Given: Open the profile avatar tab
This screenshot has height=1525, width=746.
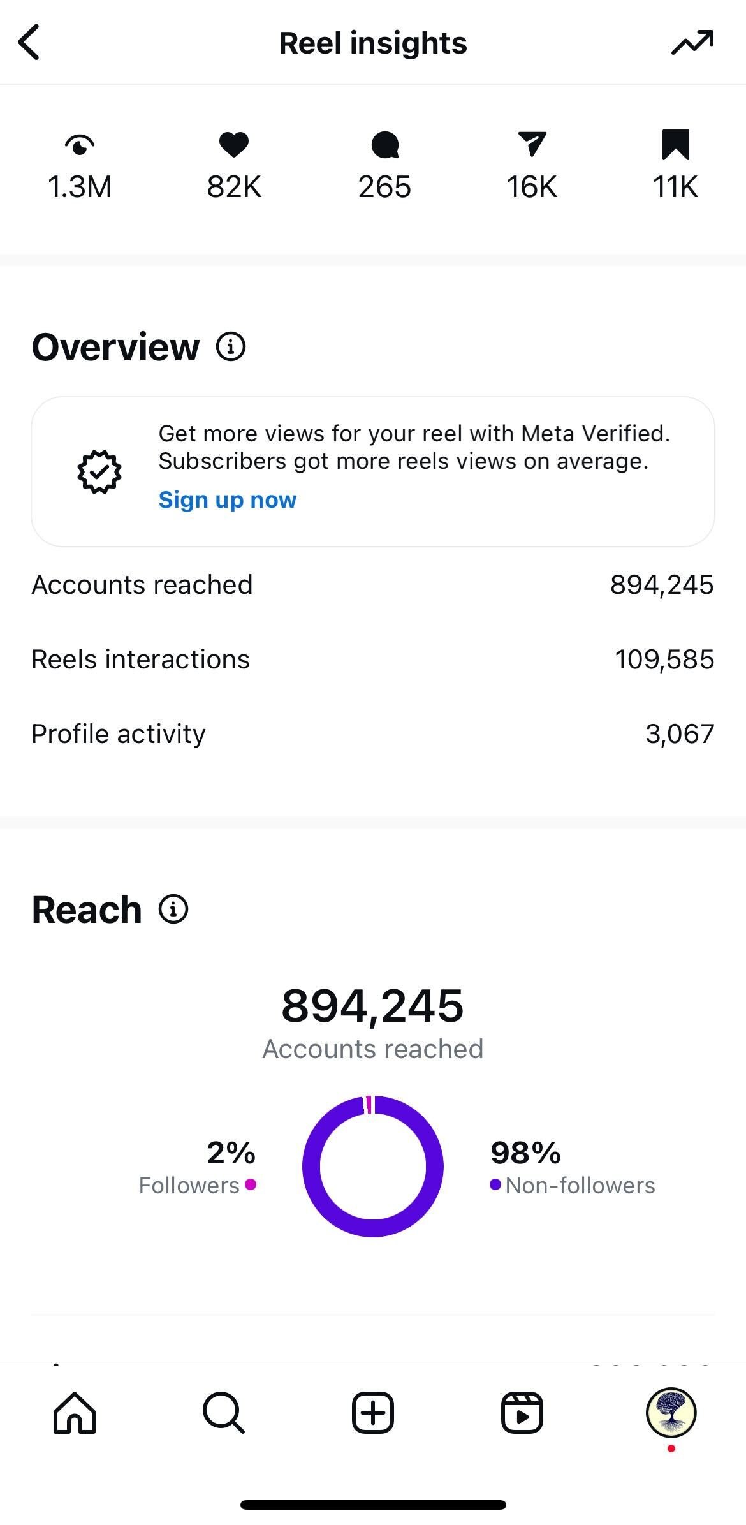Looking at the screenshot, I should pos(671,1413).
